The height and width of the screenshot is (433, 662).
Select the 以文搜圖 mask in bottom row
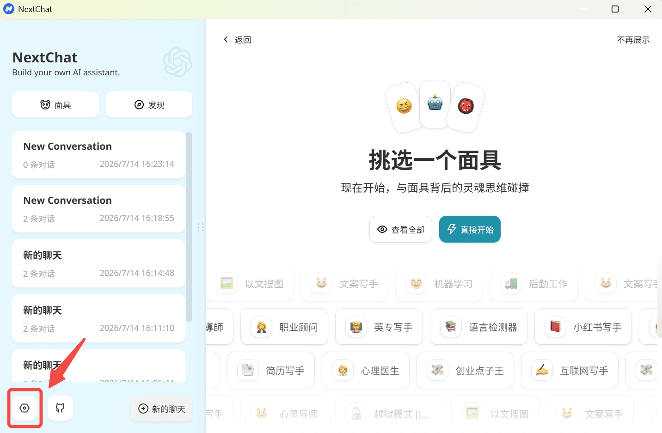coord(495,414)
